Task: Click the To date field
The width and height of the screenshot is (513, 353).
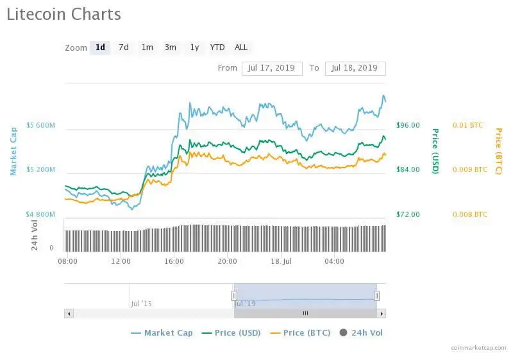Action: click(x=355, y=68)
